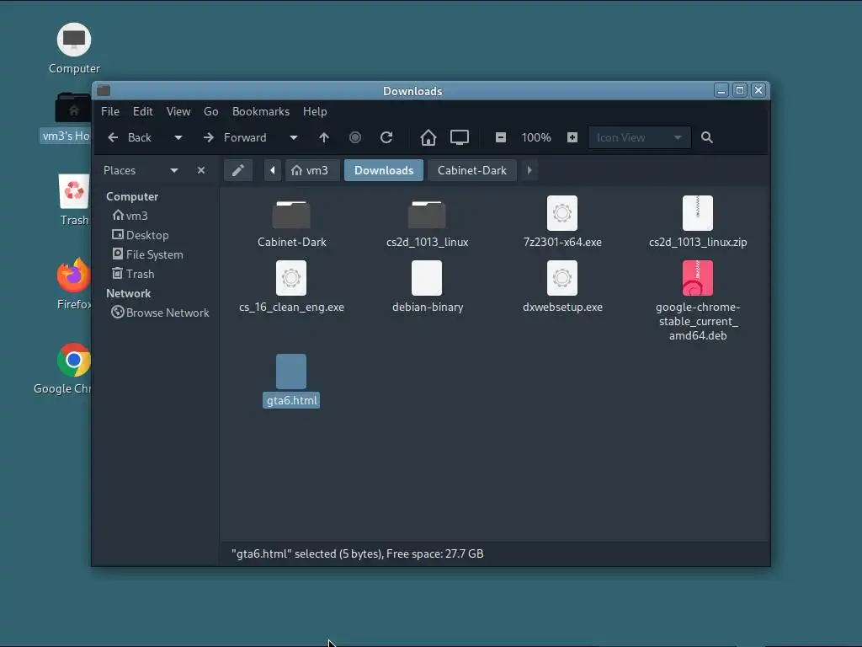Open the Forward history dropdown arrow
This screenshot has height=647, width=862.
tap(294, 137)
